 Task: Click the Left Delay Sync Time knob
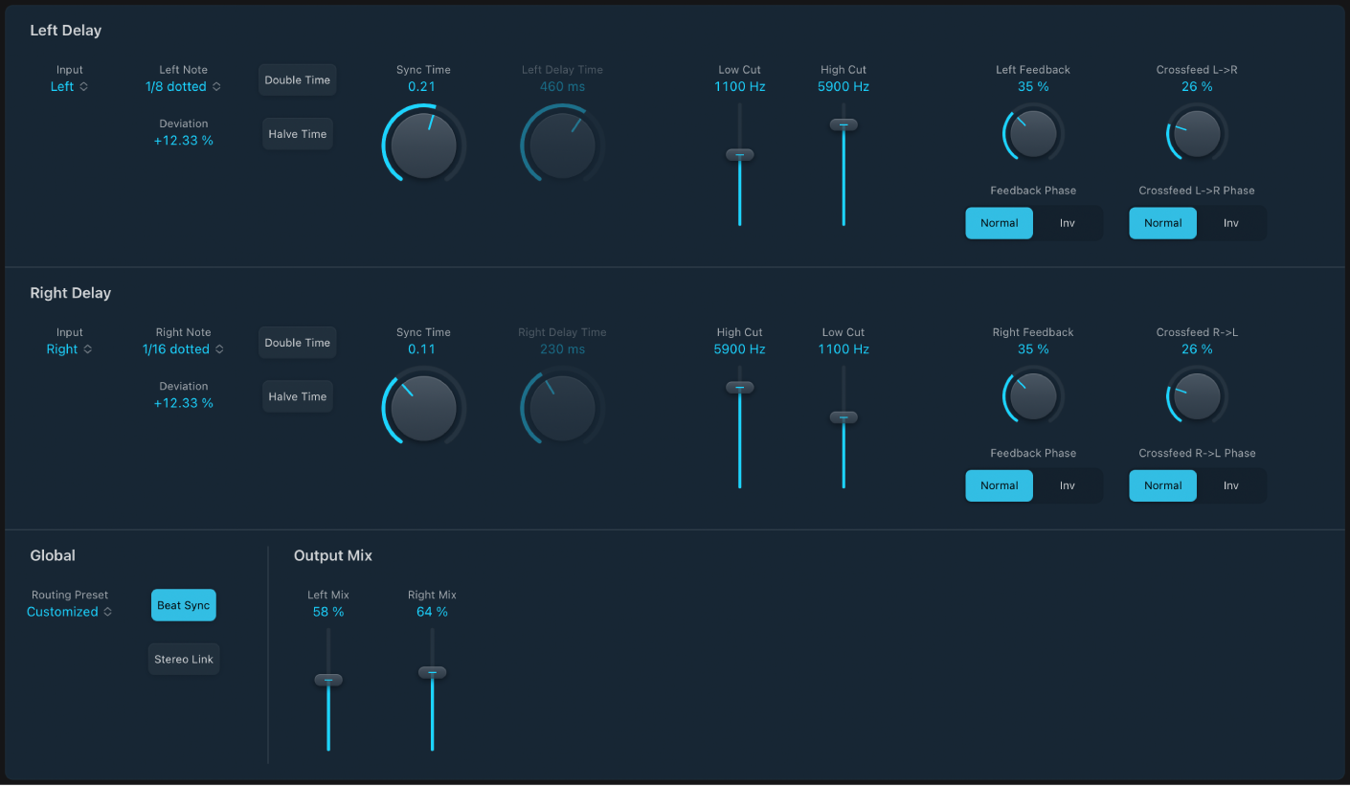422,144
